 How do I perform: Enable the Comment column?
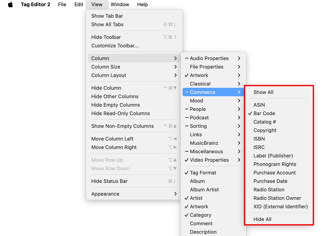coord(213,223)
